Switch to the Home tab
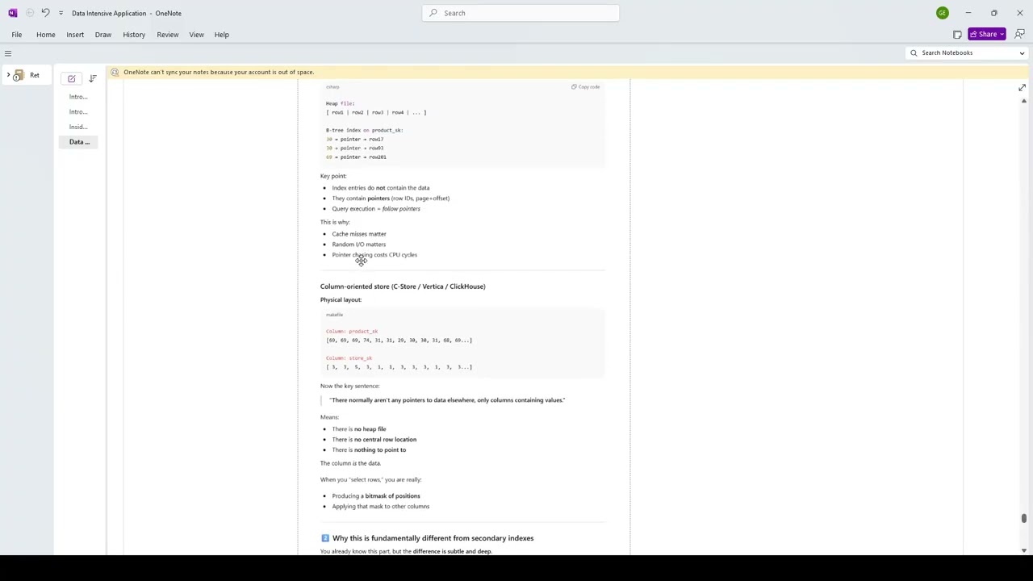The image size is (1033, 581). click(x=45, y=35)
